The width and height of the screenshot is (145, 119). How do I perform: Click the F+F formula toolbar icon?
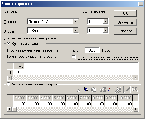(x=134, y=89)
